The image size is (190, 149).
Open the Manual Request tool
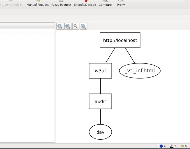pyautogui.click(x=38, y=3)
